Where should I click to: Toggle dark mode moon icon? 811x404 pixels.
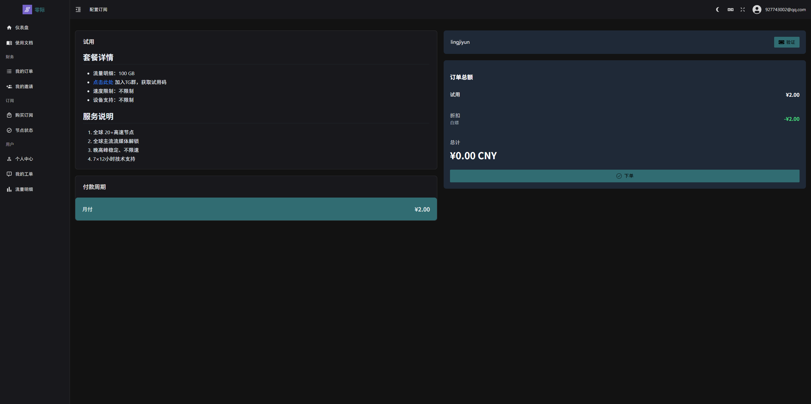click(x=718, y=10)
